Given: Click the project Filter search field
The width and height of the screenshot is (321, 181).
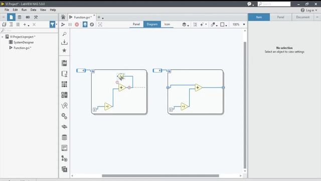Looking at the screenshot, I should pyautogui.click(x=29, y=30).
